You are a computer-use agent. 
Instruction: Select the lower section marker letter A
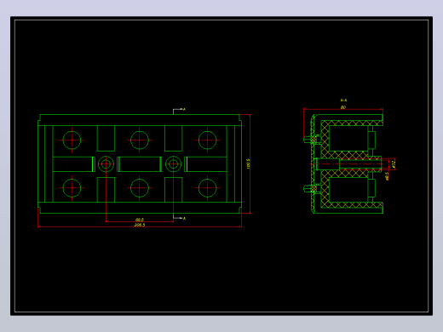click(184, 218)
